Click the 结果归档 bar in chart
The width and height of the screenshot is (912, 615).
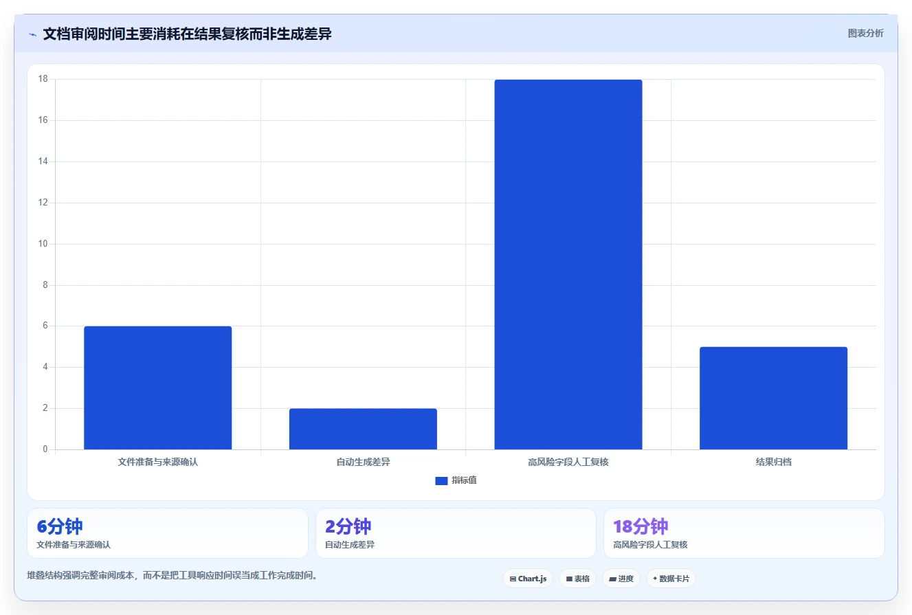[x=773, y=398]
